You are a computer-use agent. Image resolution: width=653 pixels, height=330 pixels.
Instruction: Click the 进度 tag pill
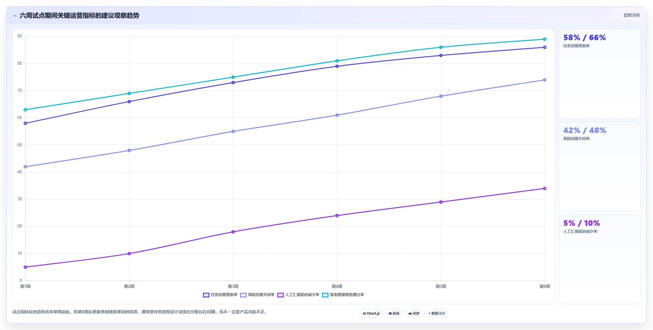click(414, 313)
